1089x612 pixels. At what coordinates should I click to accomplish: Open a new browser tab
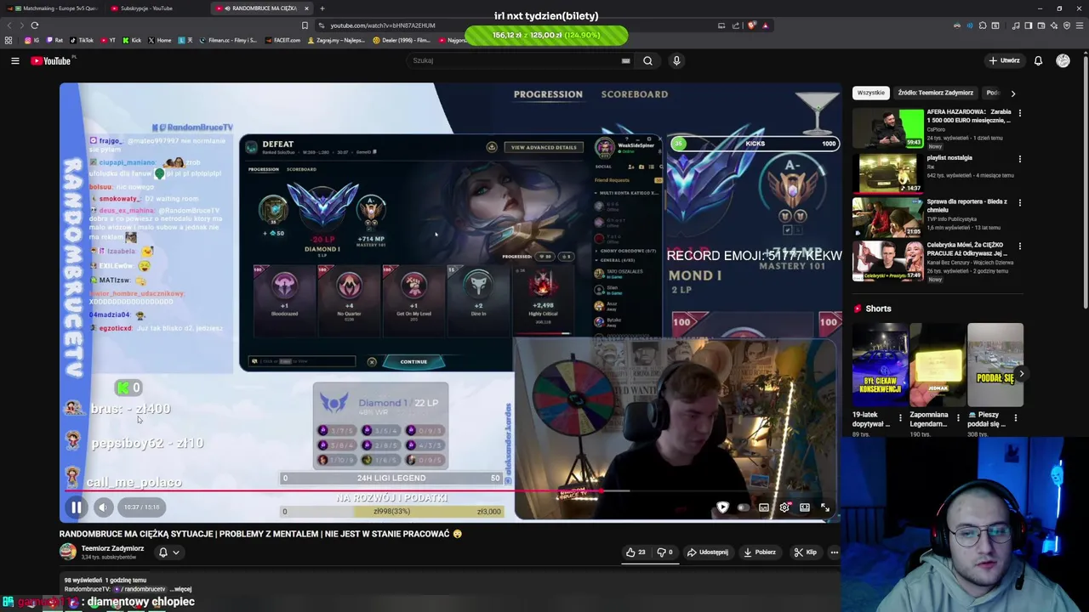pyautogui.click(x=322, y=8)
